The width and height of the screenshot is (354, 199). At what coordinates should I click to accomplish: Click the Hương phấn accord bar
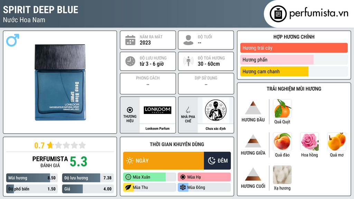click(294, 60)
